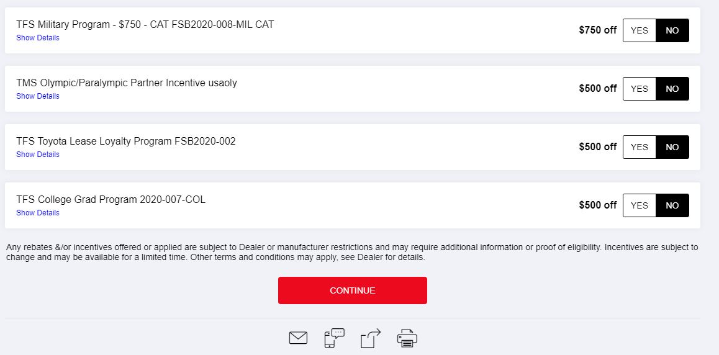This screenshot has height=355, width=719.
Task: Choose NO for Olympic/Paralympic Partner Incentive
Action: click(x=672, y=89)
